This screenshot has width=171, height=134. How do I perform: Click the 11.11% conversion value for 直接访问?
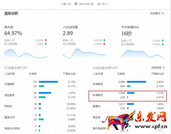pos(71,115)
